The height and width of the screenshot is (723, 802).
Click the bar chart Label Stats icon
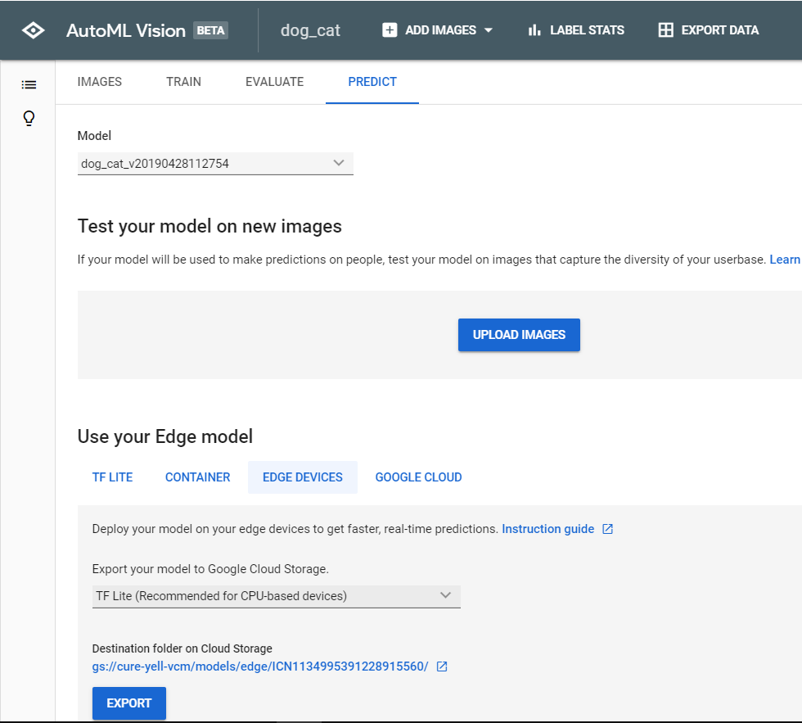pyautogui.click(x=534, y=30)
